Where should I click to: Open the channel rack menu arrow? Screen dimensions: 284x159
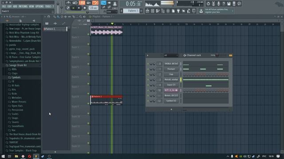pyautogui.click(x=148, y=55)
